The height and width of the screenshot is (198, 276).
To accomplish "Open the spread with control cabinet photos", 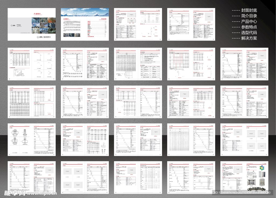I will [x=244, y=178].
